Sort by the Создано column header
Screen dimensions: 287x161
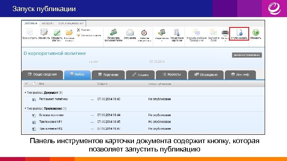(102, 84)
